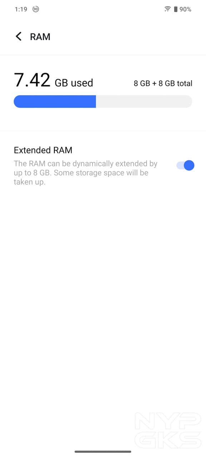Tap the blue knob of the Extended RAM switch
The image size is (206, 458).
click(x=189, y=165)
